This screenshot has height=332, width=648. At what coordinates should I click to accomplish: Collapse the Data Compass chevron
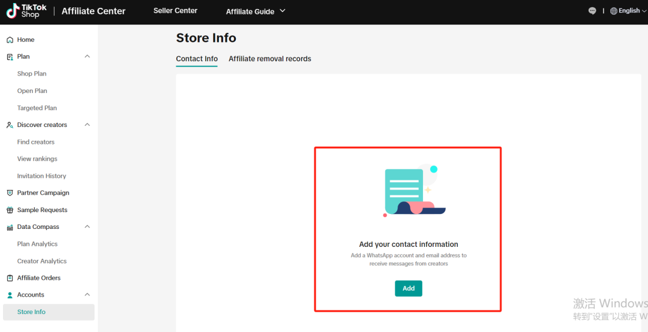pos(87,227)
